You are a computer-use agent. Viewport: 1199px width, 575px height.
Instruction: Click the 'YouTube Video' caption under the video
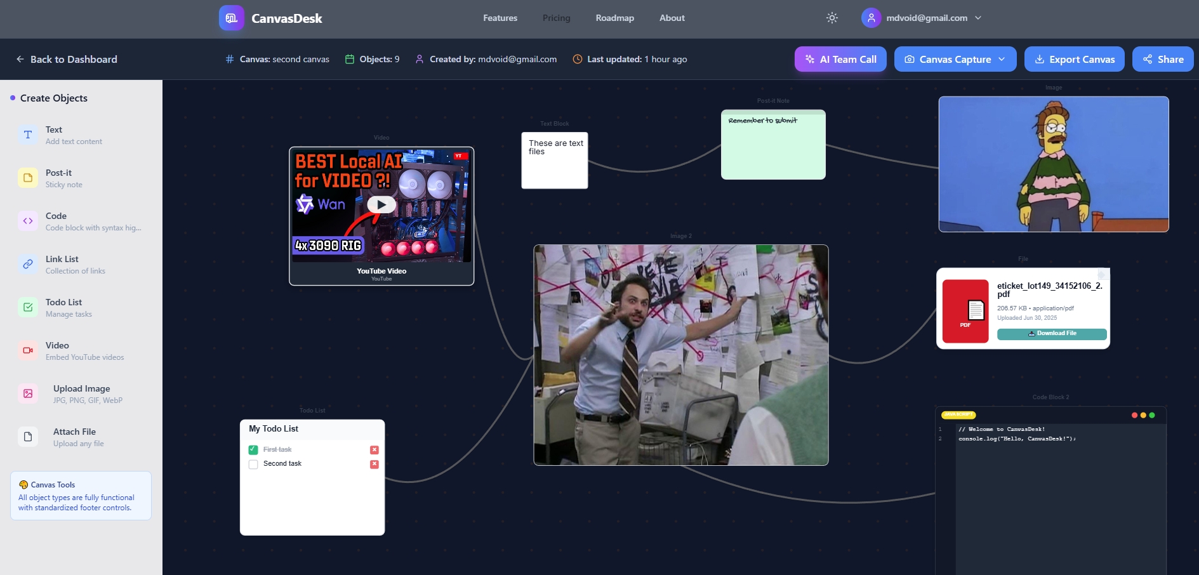[381, 271]
